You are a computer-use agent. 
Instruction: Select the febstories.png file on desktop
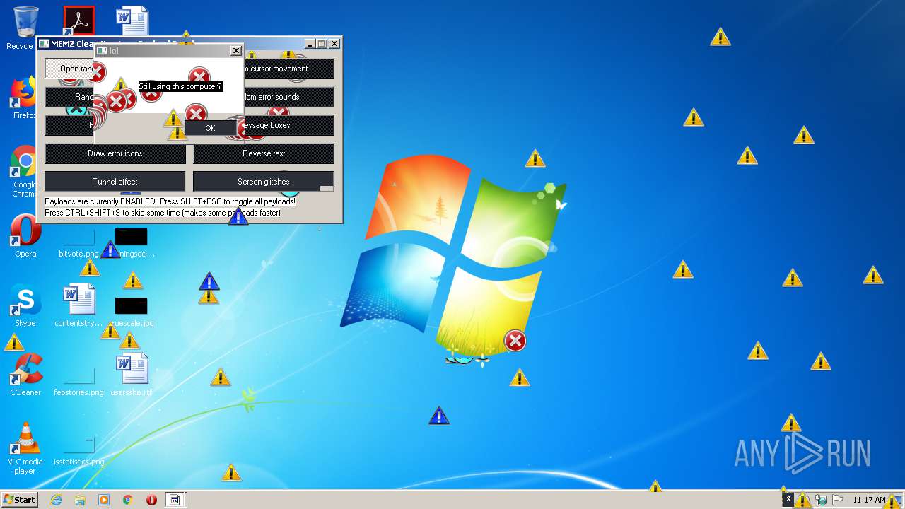(x=78, y=382)
